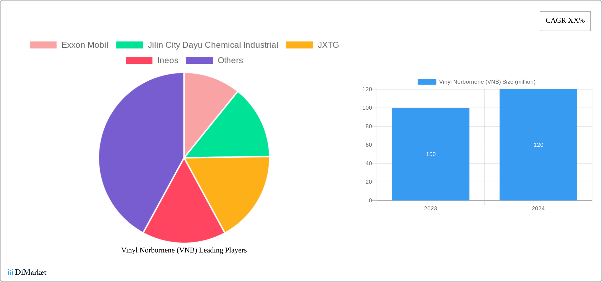Image resolution: width=602 pixels, height=282 pixels.
Task: Select the purple Others legend swatch
Action: (x=200, y=60)
